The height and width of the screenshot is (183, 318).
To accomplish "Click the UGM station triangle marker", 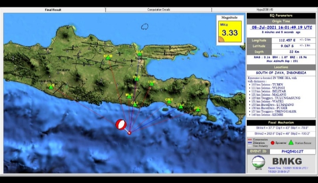I will coord(51,87).
